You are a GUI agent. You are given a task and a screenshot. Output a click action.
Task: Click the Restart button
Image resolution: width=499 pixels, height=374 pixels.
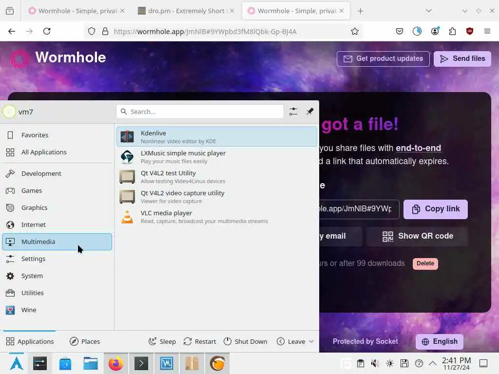tap(200, 341)
